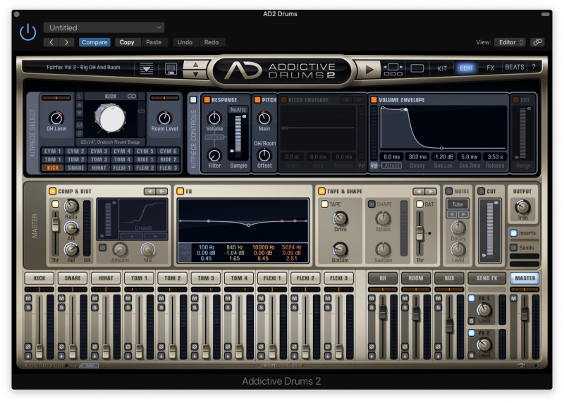Toggle the plugin power button
Image resolution: width=564 pixels, height=403 pixels.
27,32
